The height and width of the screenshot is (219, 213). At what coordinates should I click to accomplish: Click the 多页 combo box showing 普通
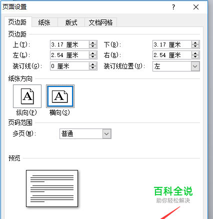click(85, 133)
